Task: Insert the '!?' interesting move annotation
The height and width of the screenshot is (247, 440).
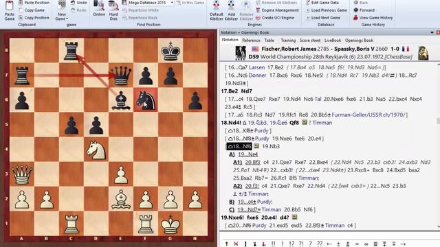Action: point(291,244)
